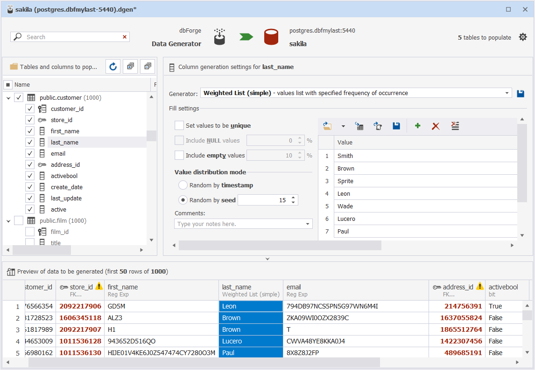The width and height of the screenshot is (535, 370).
Task: Click the 2092217906 store_id cell
Action: (80, 306)
